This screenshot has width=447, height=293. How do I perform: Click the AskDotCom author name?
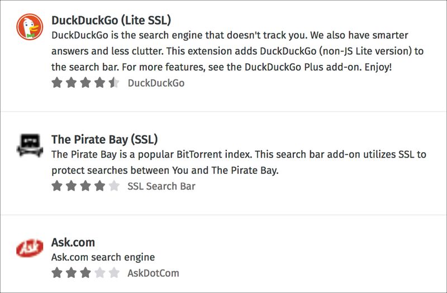coord(153,273)
